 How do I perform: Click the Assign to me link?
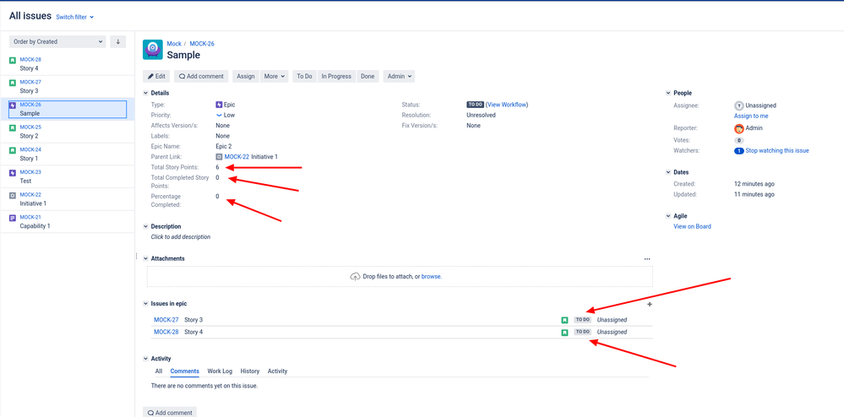751,116
